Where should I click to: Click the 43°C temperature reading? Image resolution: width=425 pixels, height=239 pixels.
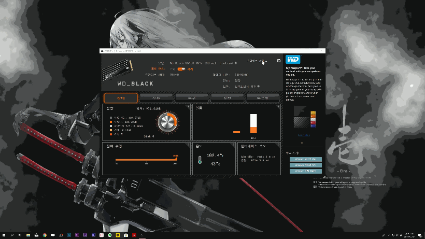point(215,164)
